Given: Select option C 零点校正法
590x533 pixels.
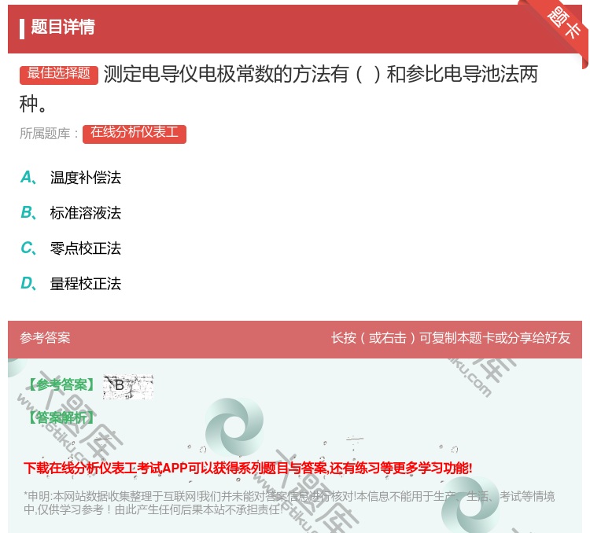Looking at the screenshot, I should (71, 248).
